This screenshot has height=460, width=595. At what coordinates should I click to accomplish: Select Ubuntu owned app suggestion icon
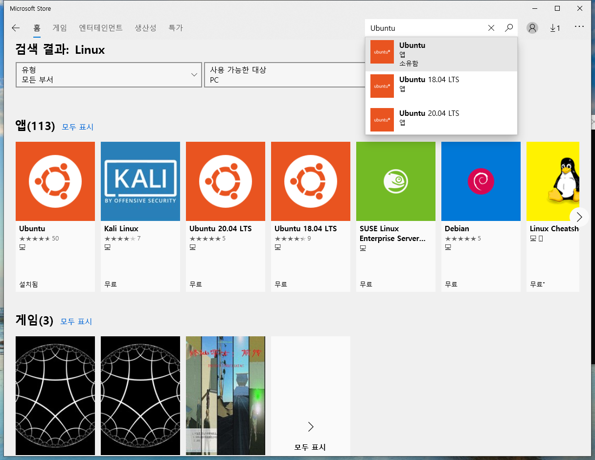pyautogui.click(x=382, y=52)
